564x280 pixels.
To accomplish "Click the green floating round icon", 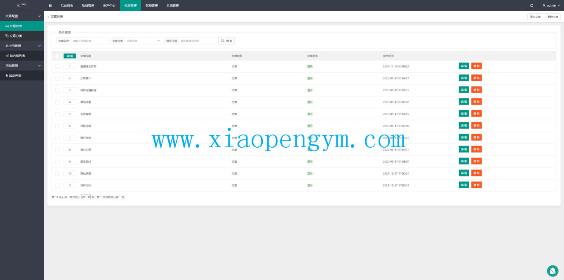I will click(553, 271).
